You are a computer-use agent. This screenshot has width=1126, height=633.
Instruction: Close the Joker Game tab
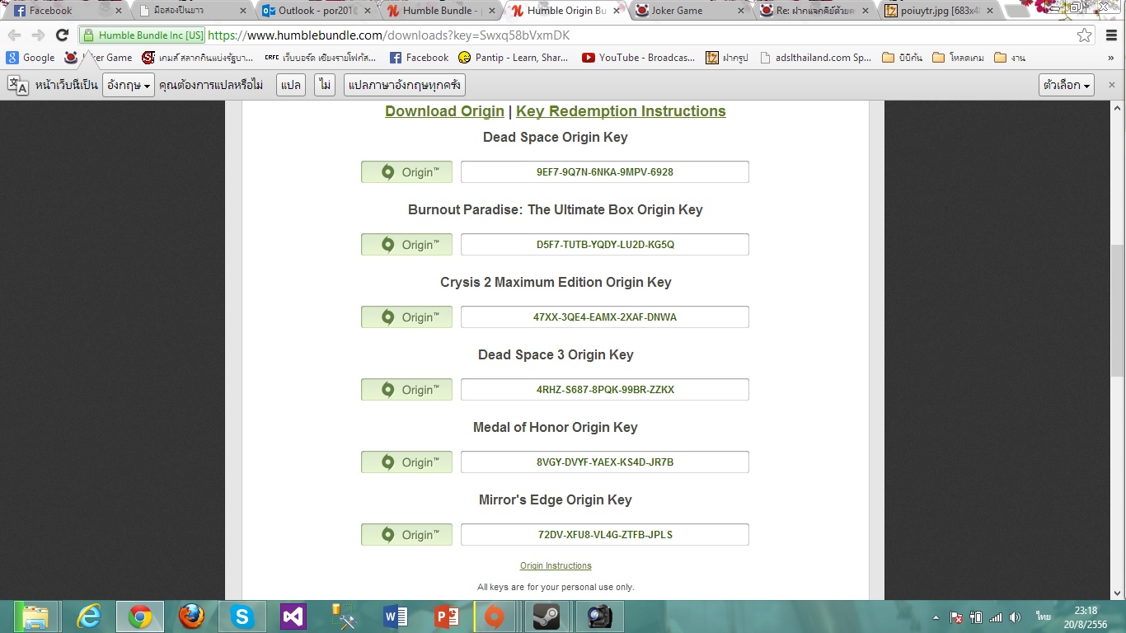coord(739,11)
